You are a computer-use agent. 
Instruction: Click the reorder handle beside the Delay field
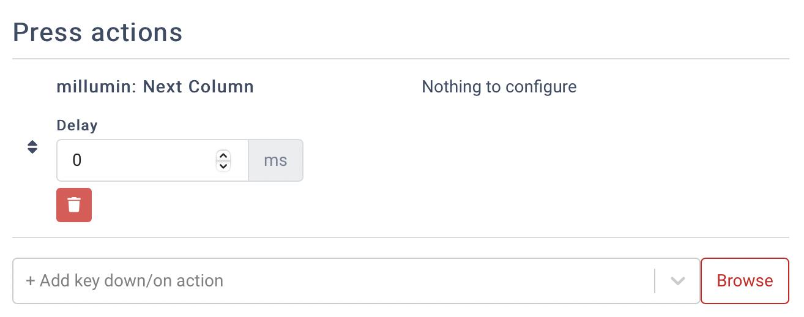point(33,147)
